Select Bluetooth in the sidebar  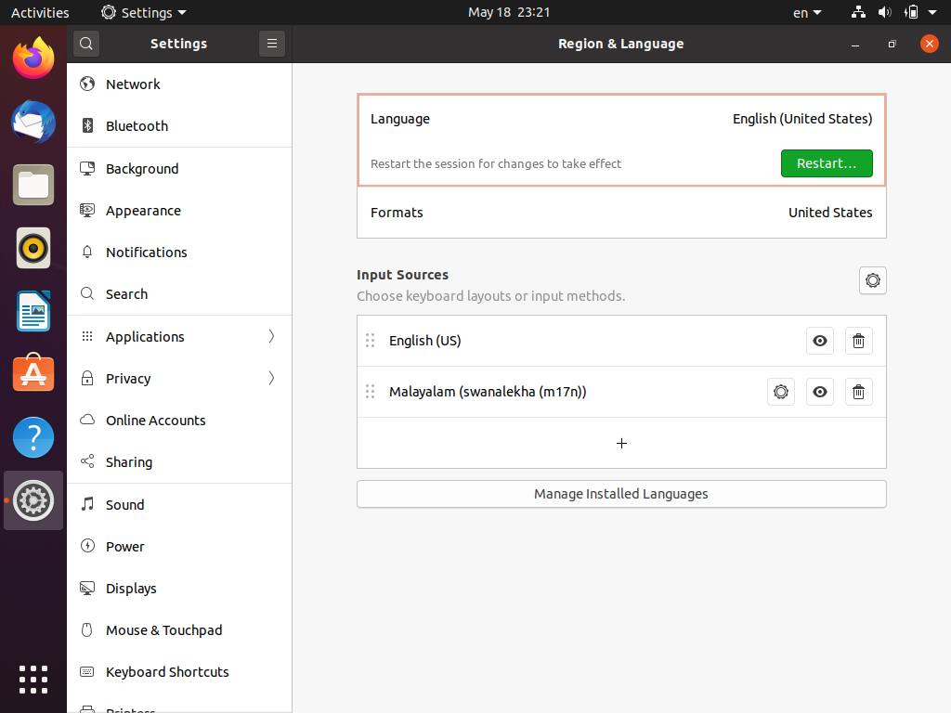(137, 126)
